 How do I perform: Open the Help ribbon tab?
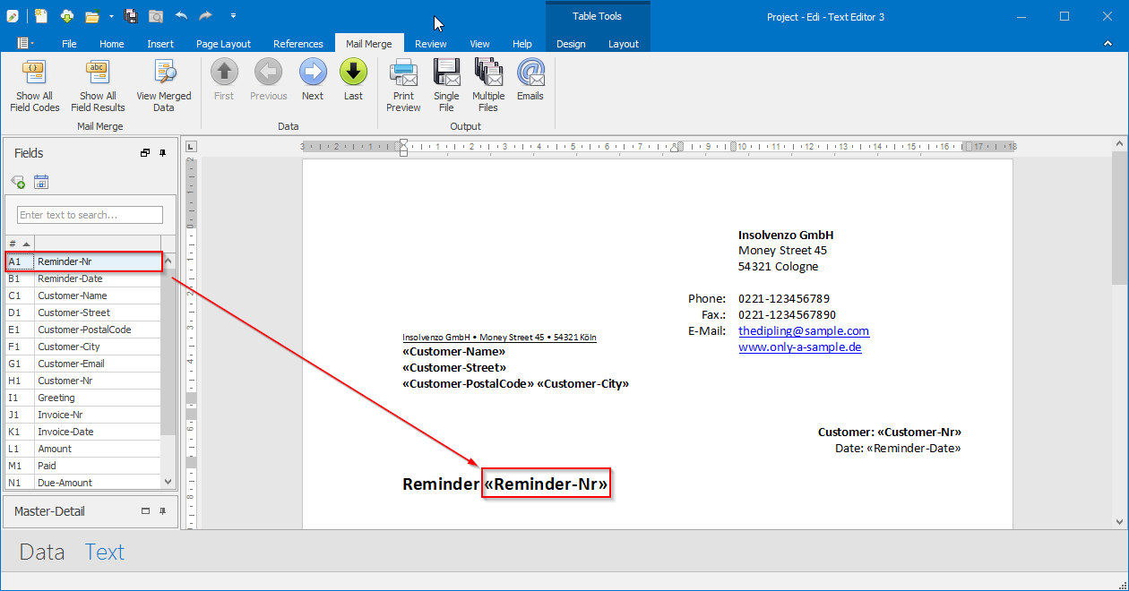(522, 44)
